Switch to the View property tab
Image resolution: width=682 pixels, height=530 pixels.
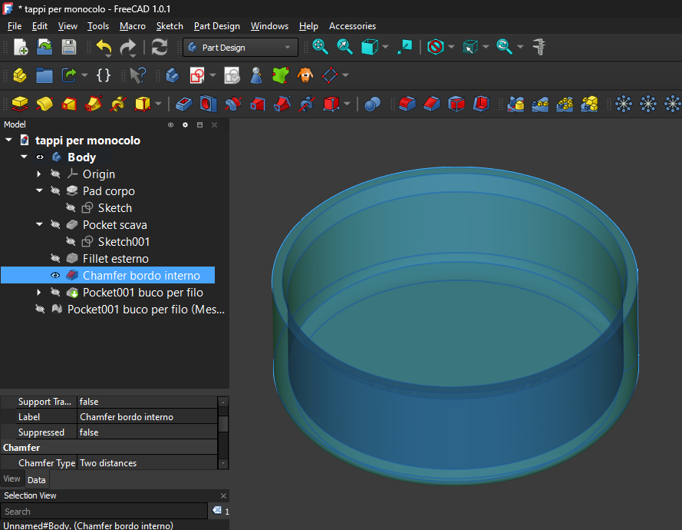click(x=12, y=479)
